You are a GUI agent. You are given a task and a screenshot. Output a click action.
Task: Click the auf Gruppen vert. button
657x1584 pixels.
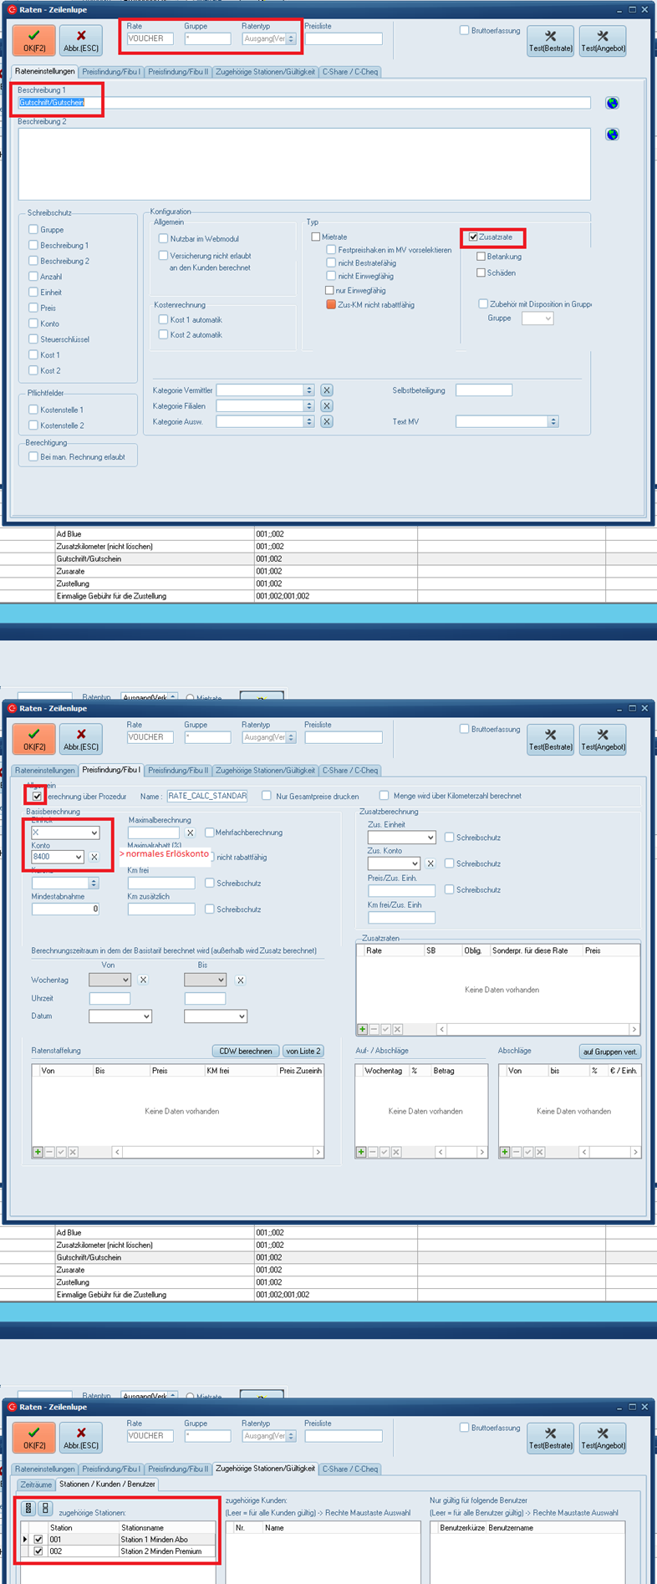tap(609, 1052)
